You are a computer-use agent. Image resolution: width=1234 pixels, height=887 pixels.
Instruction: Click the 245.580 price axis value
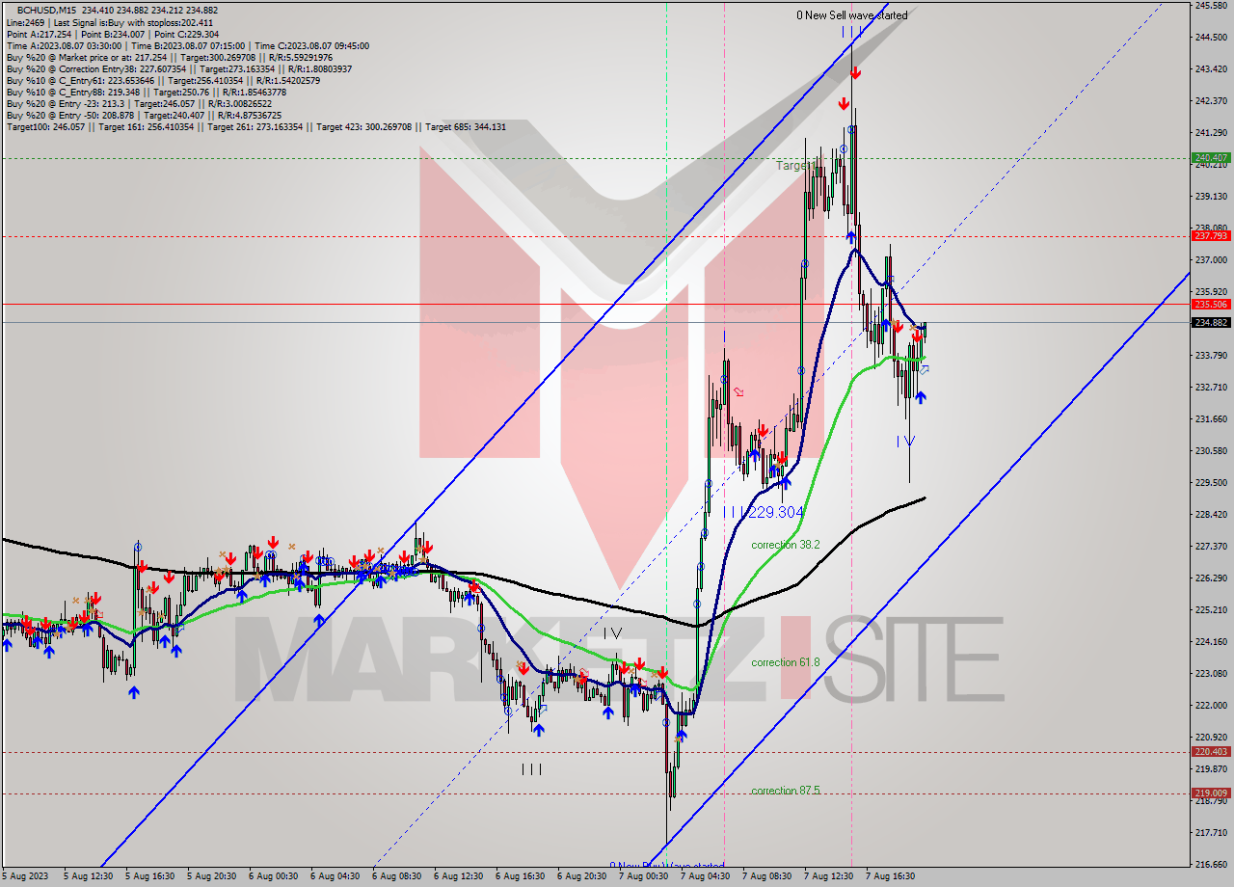point(1211,5)
